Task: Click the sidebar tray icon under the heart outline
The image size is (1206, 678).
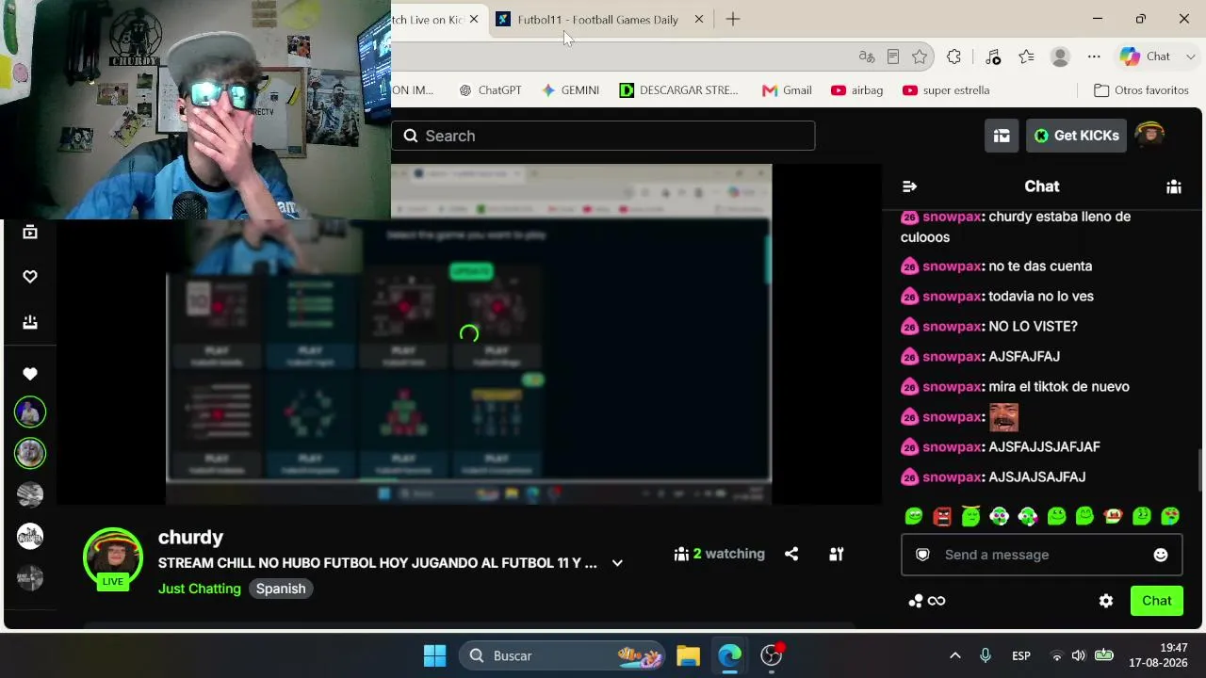Action: click(x=30, y=322)
